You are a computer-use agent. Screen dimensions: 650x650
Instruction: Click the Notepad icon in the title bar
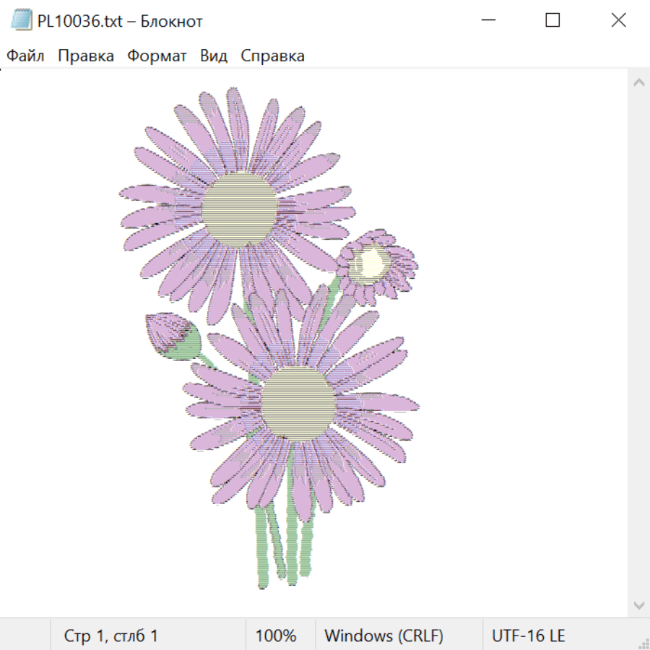(21, 20)
